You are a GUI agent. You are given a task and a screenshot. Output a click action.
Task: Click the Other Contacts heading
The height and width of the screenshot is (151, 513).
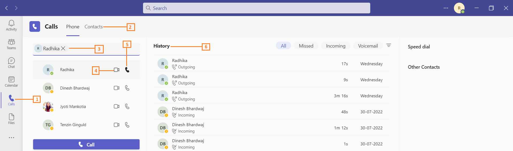point(424,67)
